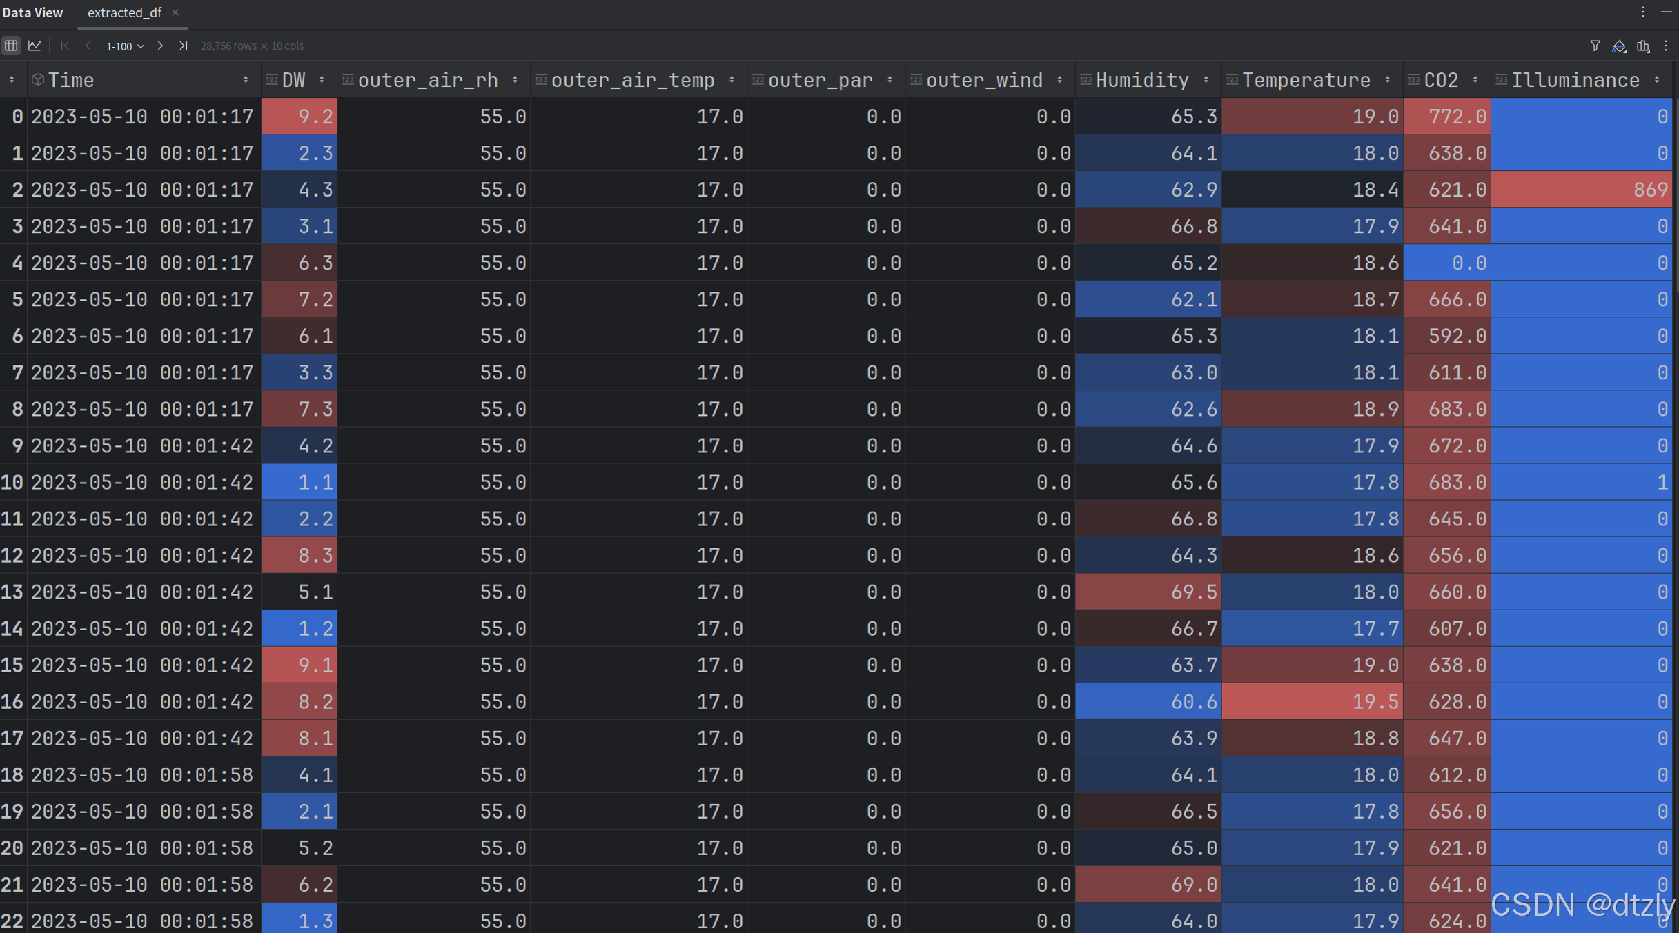Viewport: 1679px width, 933px height.
Task: Select the extracted_df tab
Action: [124, 12]
